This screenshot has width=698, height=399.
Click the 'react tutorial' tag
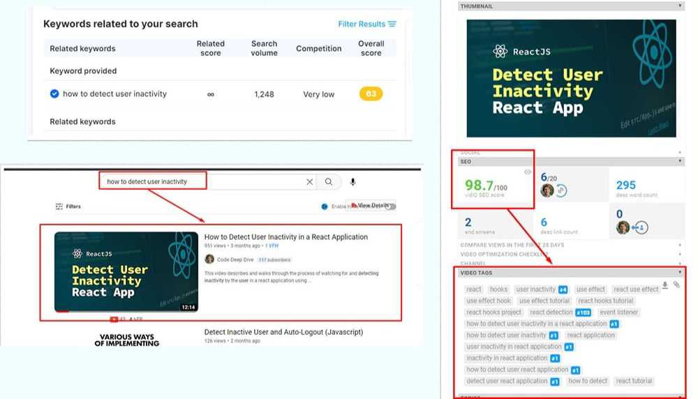[x=634, y=381]
